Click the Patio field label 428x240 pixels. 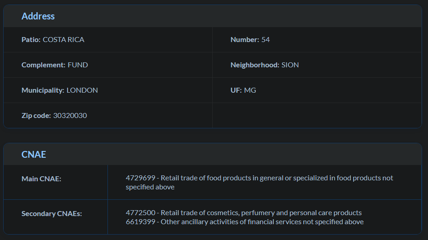pyautogui.click(x=31, y=40)
